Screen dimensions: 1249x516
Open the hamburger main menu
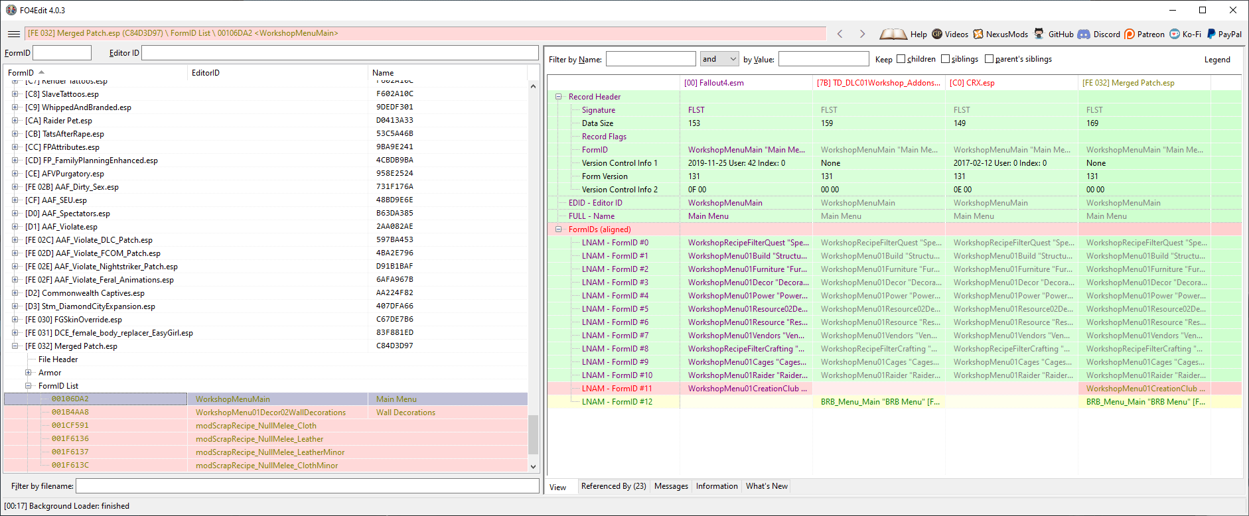pos(13,34)
